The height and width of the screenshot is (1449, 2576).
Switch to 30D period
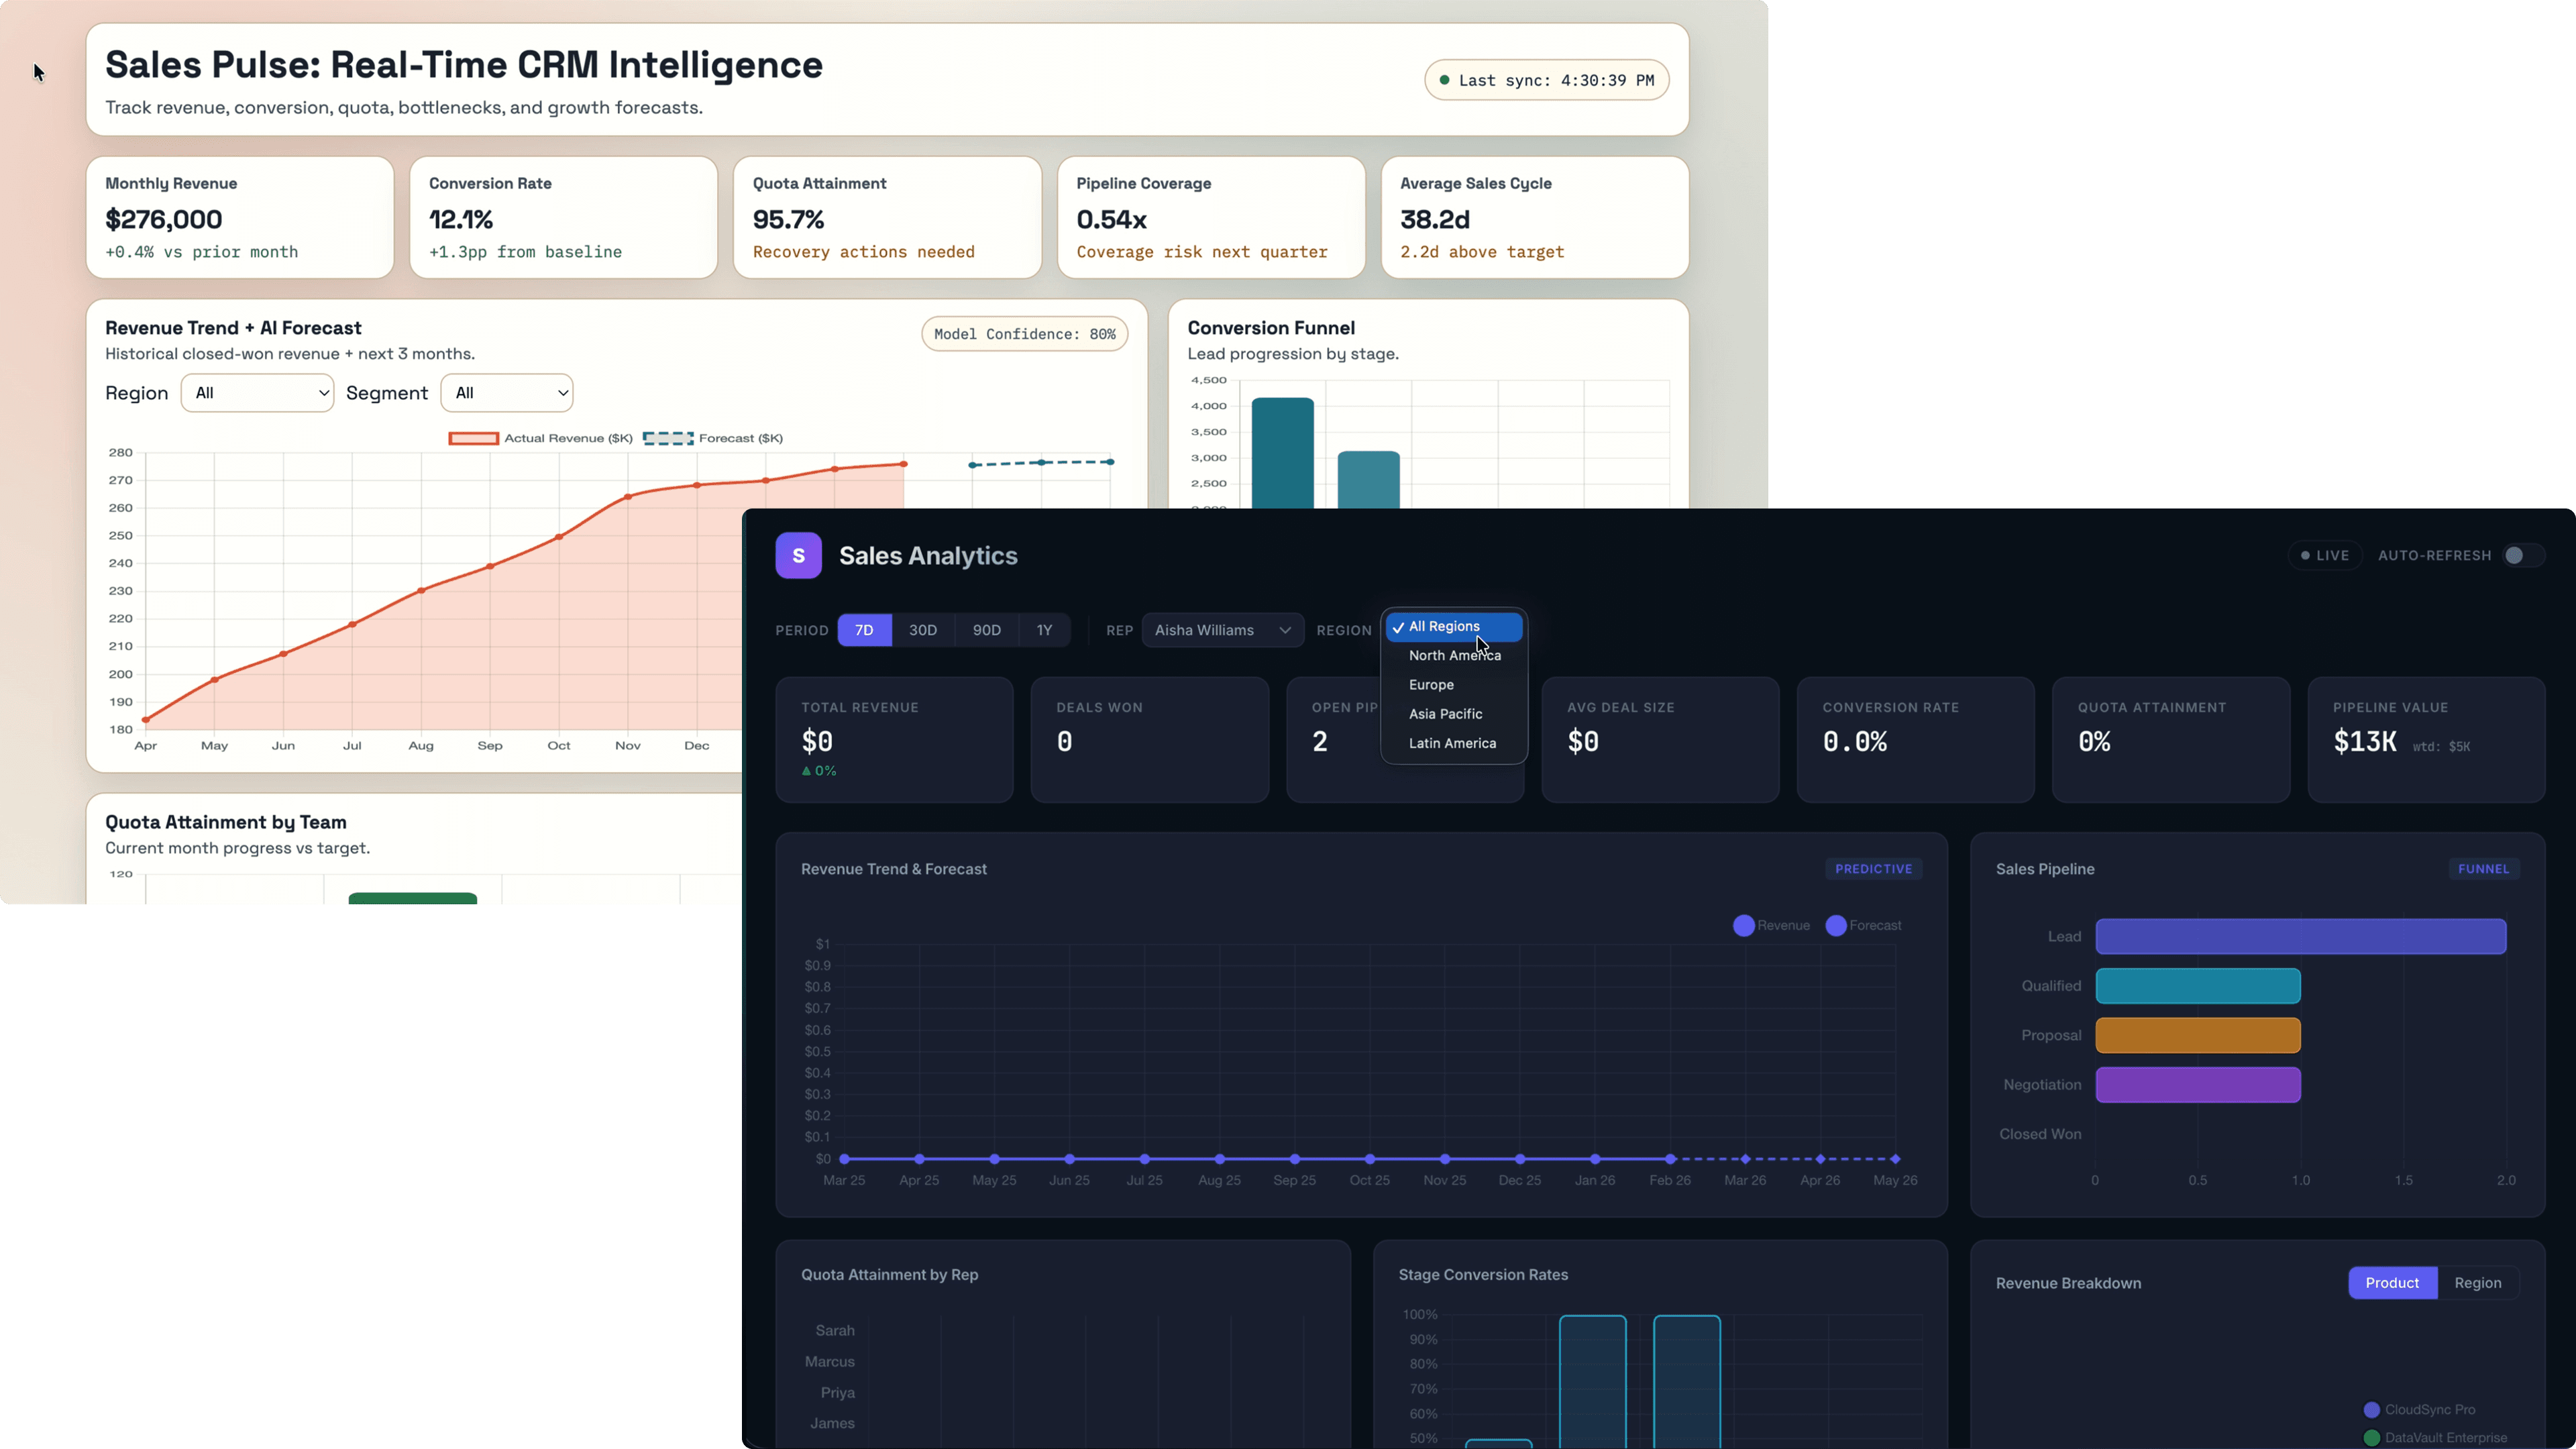(x=922, y=630)
